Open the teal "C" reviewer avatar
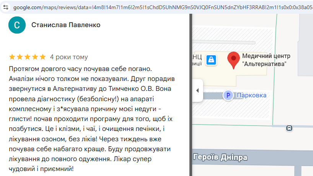 pyautogui.click(x=17, y=25)
